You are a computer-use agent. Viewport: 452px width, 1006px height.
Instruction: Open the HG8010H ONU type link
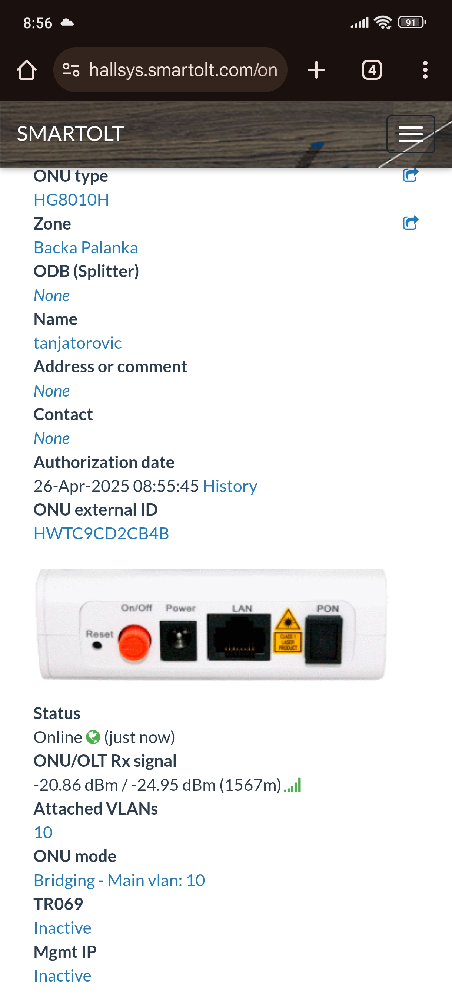(x=72, y=200)
